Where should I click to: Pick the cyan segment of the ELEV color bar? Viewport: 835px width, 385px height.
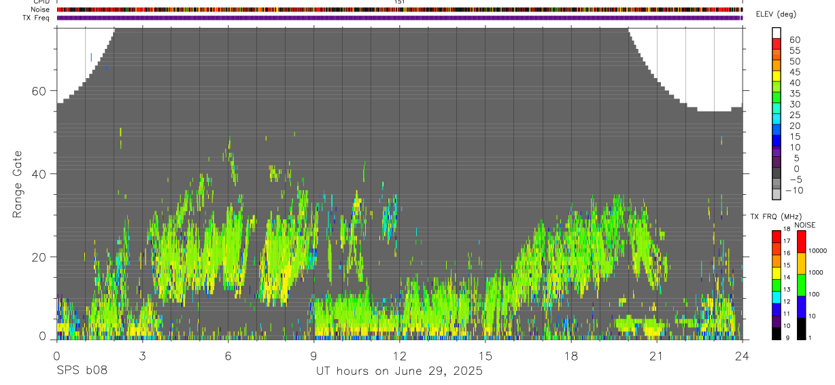(x=777, y=118)
